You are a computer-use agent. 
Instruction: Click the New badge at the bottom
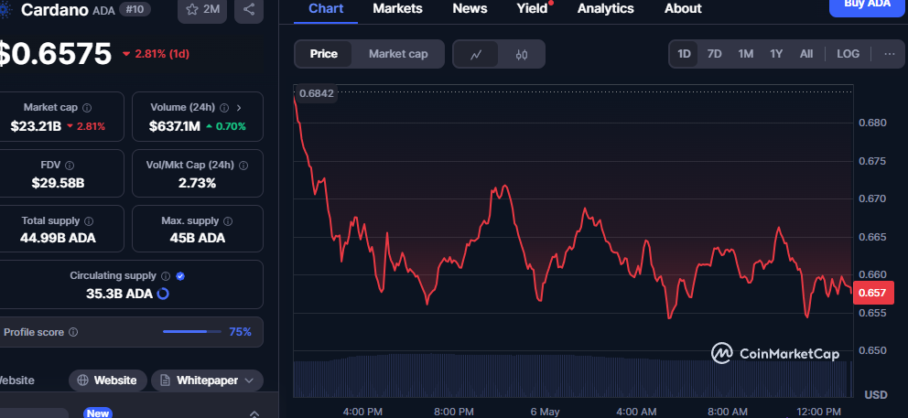tap(97, 413)
